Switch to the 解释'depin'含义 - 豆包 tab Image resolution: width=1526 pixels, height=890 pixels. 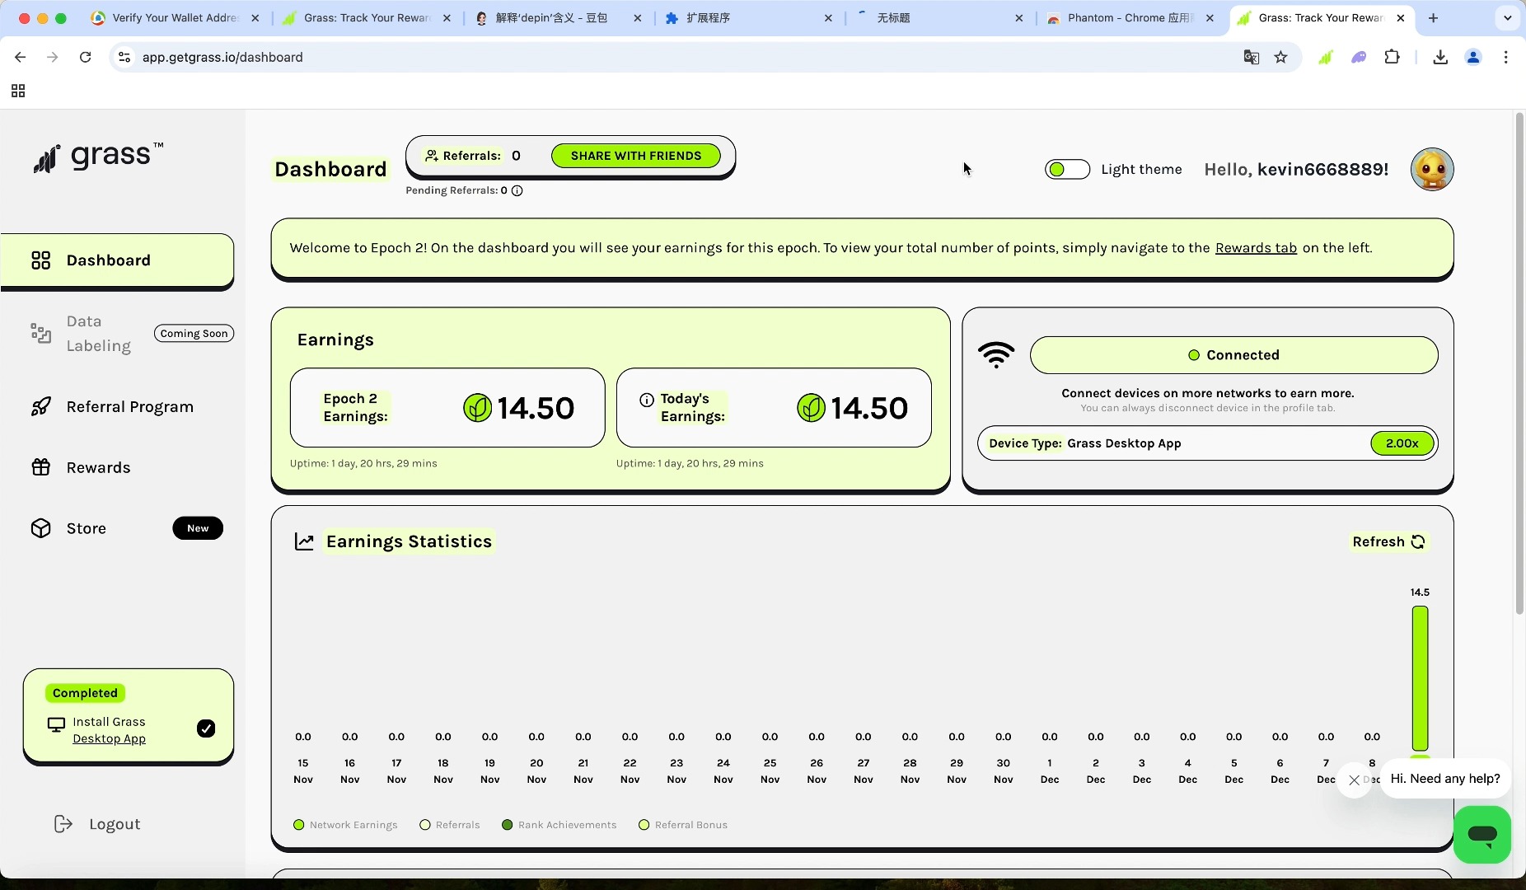(x=559, y=17)
